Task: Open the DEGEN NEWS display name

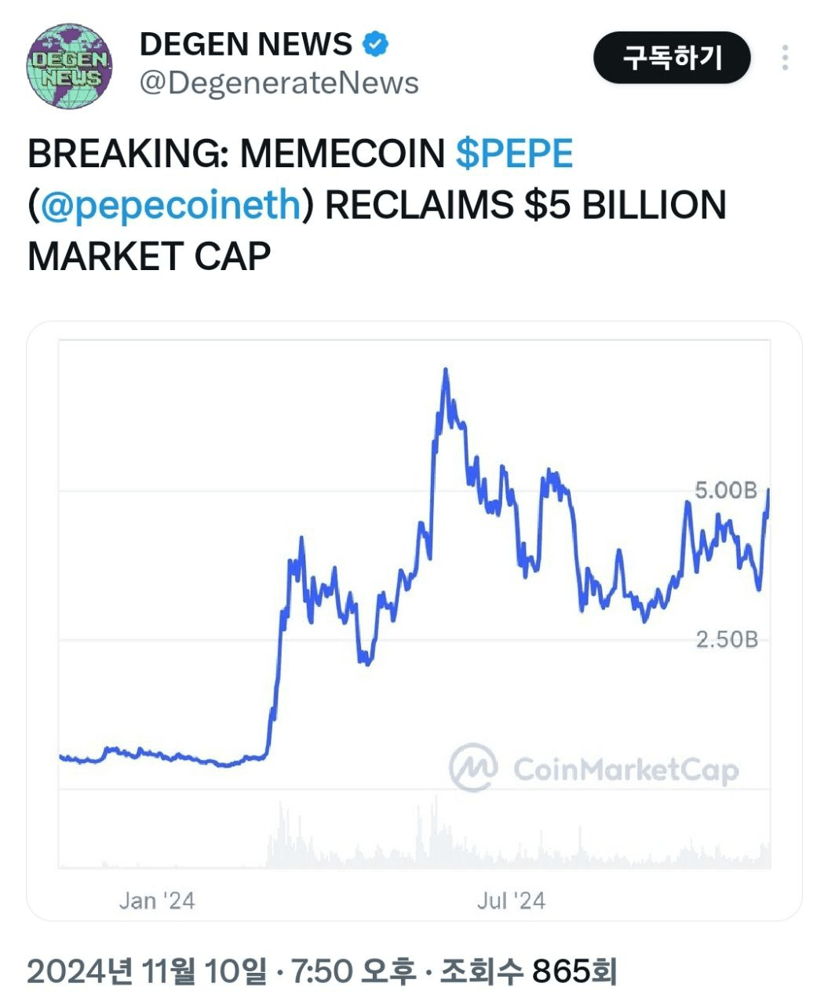Action: point(246,45)
